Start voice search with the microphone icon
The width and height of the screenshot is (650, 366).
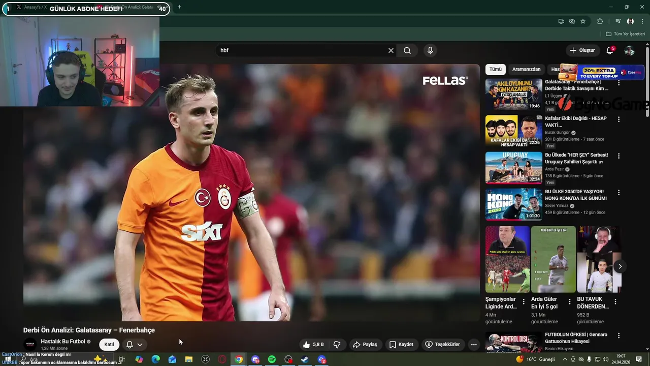[430, 50]
